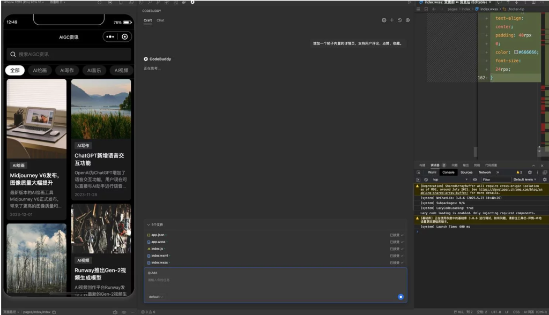Collapse debugger panel with up chevron
The width and height of the screenshot is (549, 315).
533,165
